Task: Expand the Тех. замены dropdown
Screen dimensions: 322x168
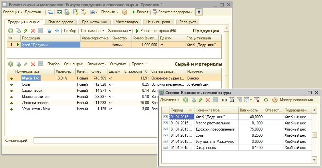Action: tap(93, 31)
